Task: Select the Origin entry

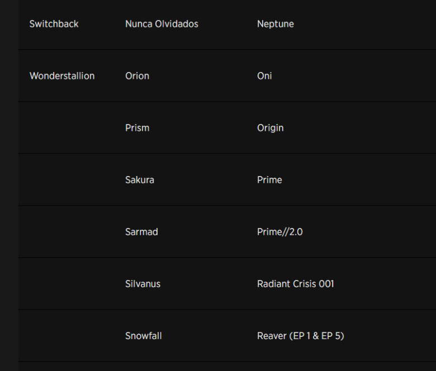Action: [x=270, y=128]
